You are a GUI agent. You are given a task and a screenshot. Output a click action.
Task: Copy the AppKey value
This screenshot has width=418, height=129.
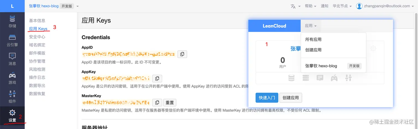click(x=157, y=78)
